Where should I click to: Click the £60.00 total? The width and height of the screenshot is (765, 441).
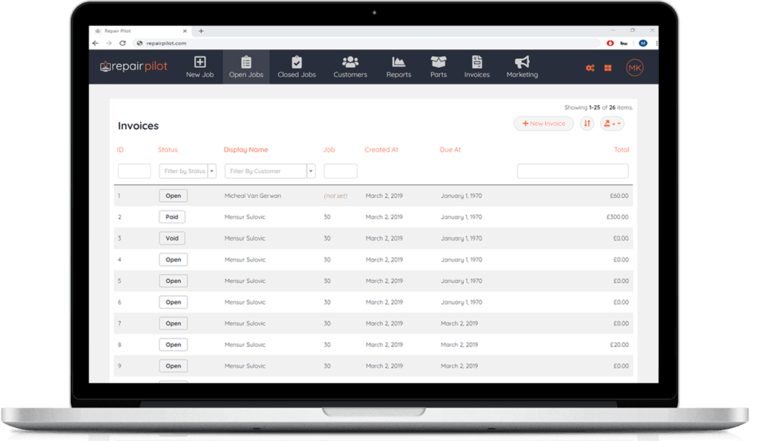618,196
